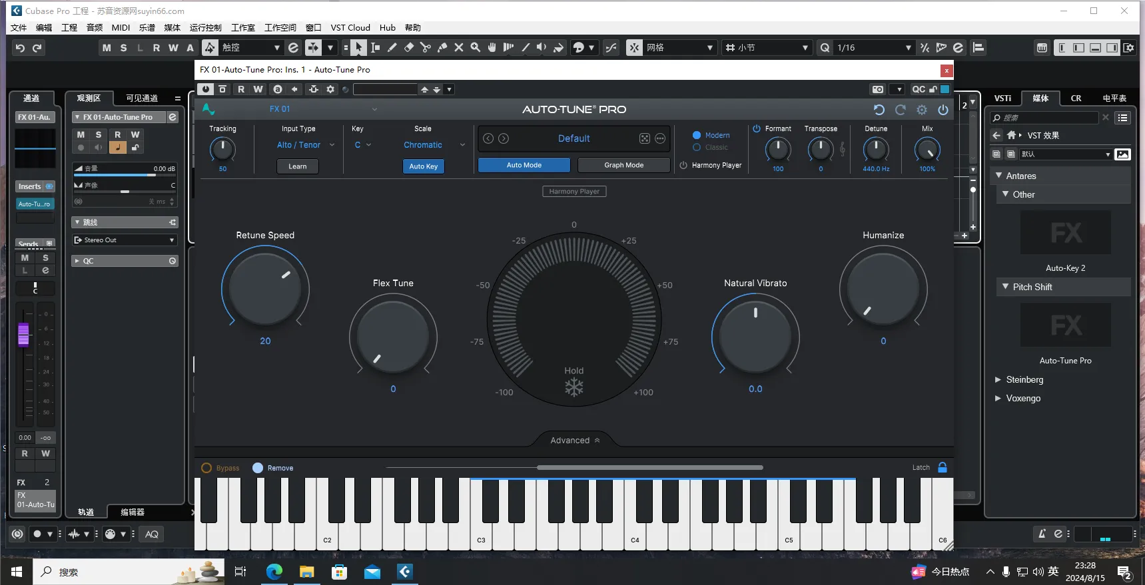Switch to the VSTi tab

[x=1003, y=98]
